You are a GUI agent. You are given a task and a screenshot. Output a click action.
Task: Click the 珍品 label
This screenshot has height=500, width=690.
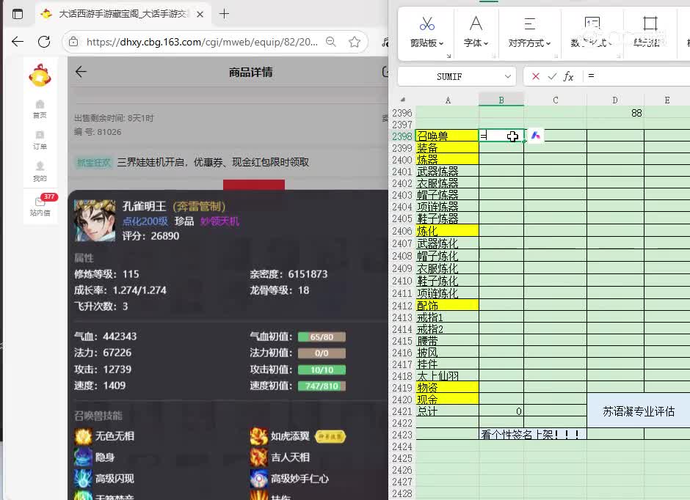pyautogui.click(x=184, y=221)
